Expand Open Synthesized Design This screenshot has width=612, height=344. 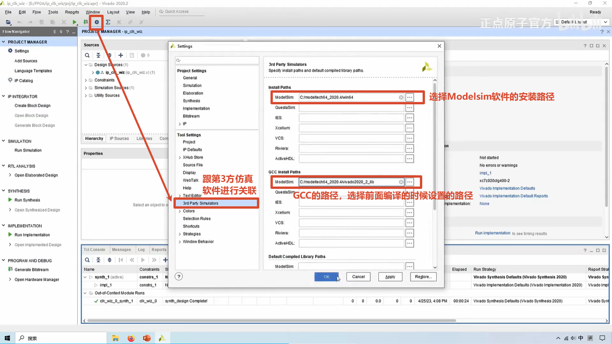pyautogui.click(x=10, y=210)
